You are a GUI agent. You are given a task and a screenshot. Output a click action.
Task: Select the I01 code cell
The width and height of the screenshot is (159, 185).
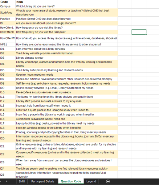(8, 49)
